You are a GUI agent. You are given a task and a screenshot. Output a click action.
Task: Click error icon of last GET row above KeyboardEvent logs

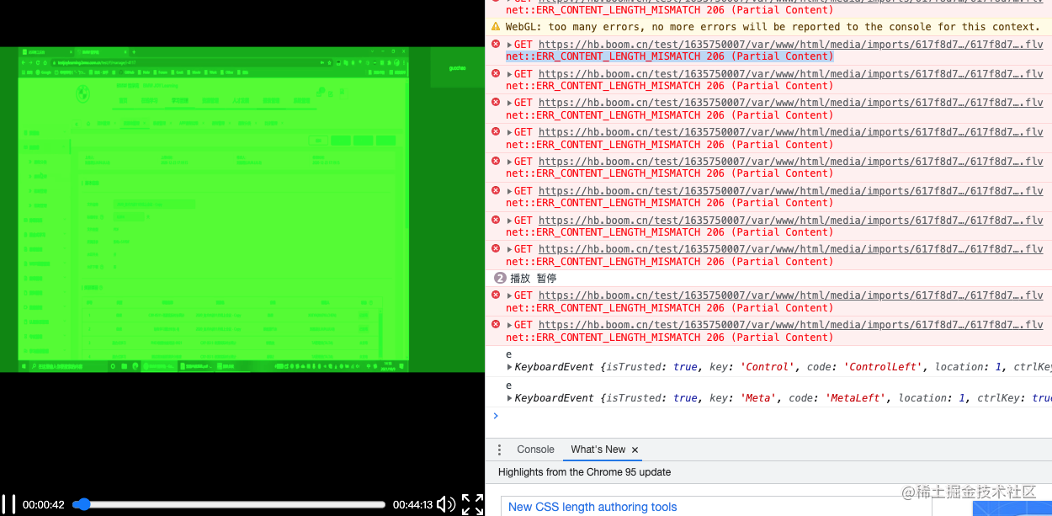click(x=496, y=324)
